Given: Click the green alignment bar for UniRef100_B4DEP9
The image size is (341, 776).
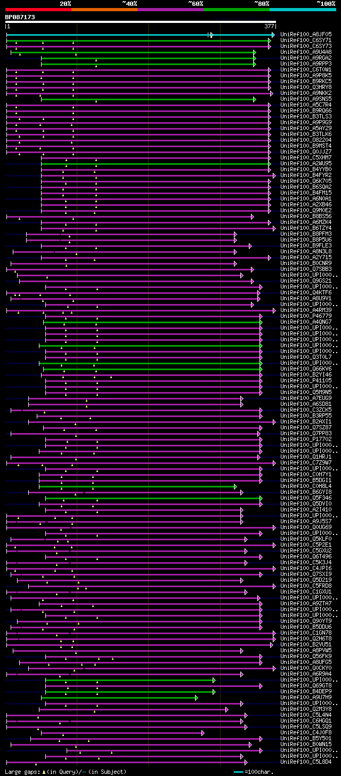Looking at the screenshot, I should coord(131,692).
